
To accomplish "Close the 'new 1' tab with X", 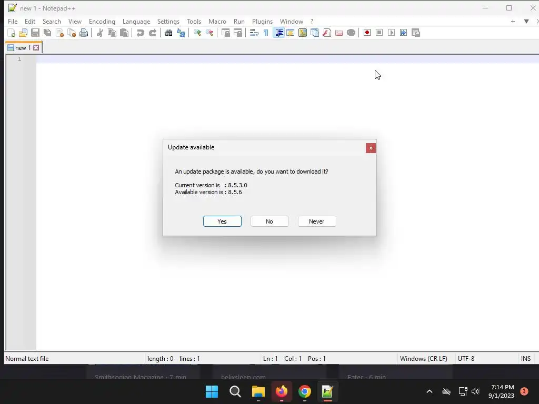I will point(36,48).
